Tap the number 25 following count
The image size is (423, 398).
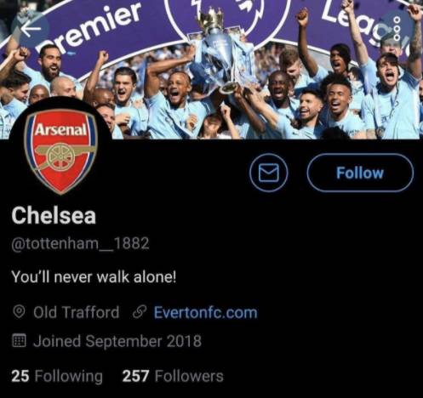20,376
